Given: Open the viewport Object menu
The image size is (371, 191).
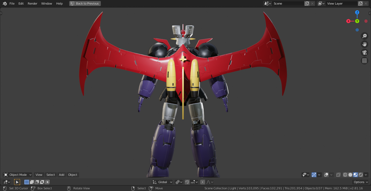Looking at the screenshot, I should click(x=73, y=175).
